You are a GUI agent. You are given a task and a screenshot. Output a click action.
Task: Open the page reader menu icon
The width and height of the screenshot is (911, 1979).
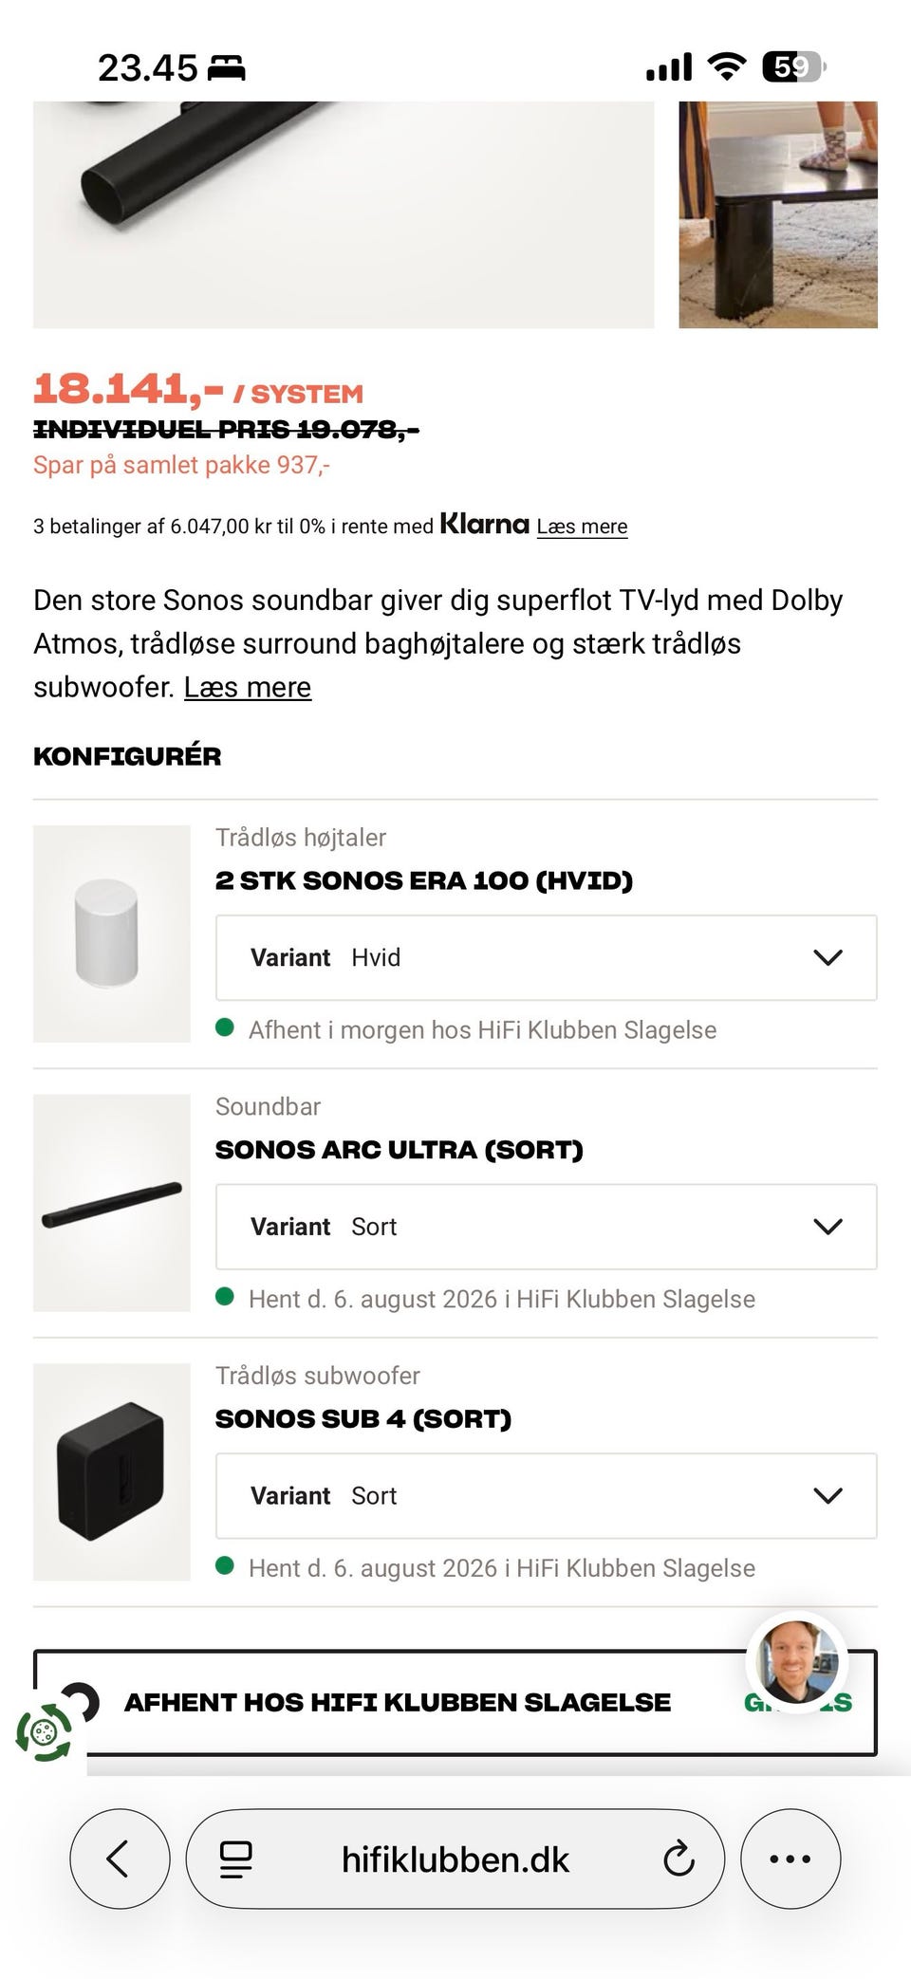point(235,1859)
